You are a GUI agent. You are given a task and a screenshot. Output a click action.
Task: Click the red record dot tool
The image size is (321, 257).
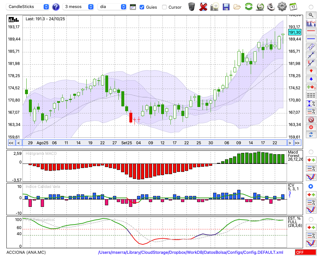311,127
